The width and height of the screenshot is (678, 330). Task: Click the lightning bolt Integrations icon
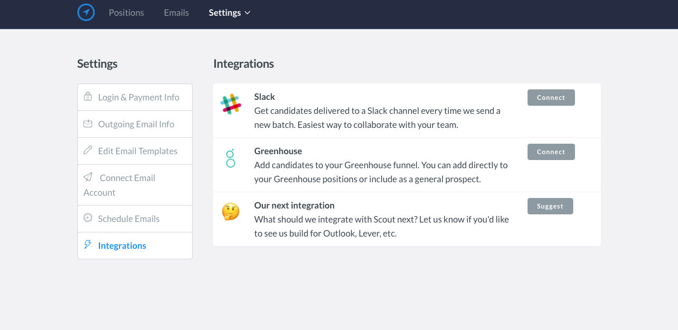click(88, 245)
